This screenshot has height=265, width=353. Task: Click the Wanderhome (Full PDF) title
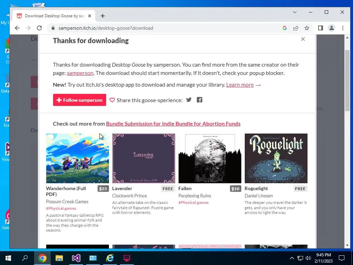tap(66, 191)
